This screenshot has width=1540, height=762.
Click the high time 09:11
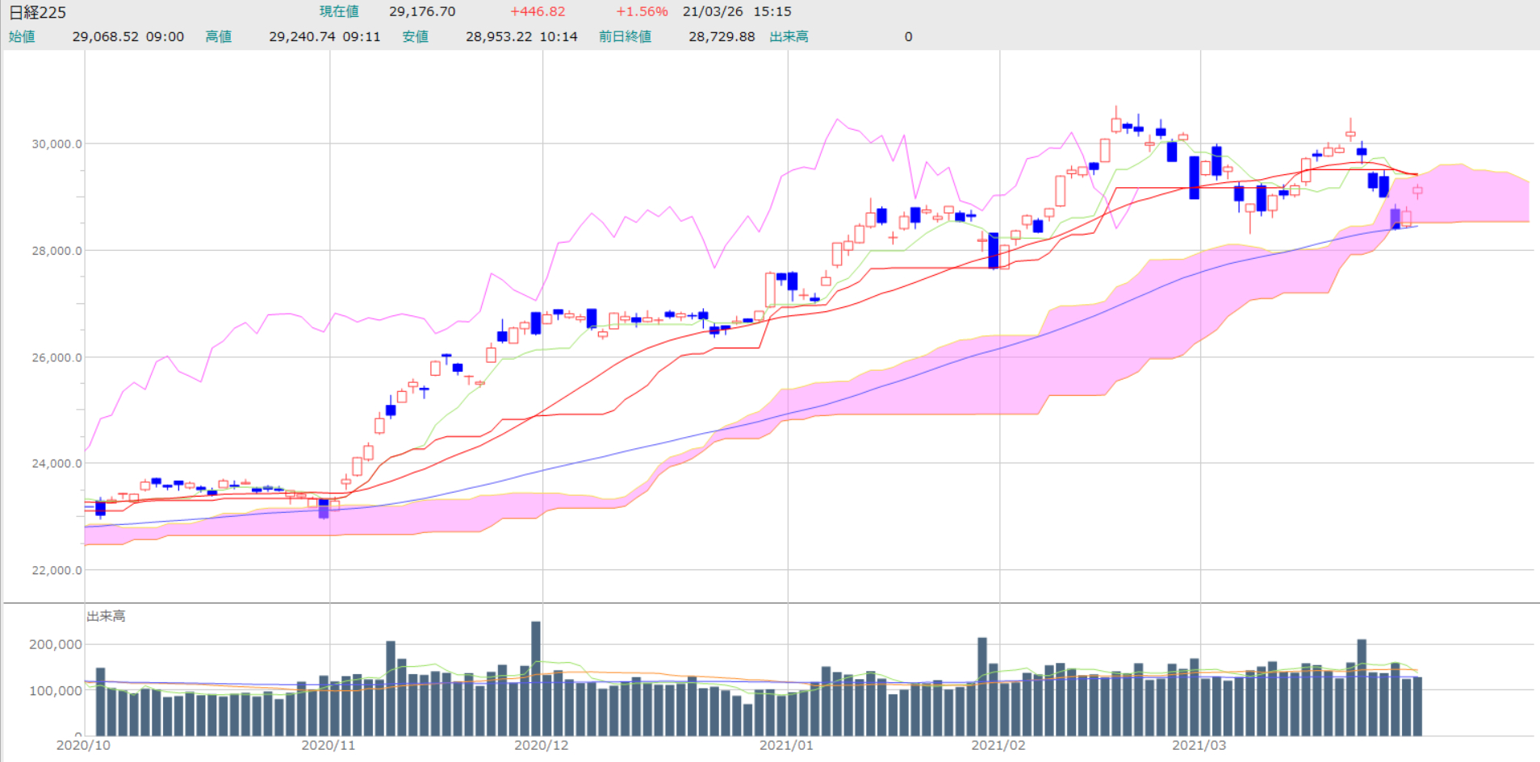click(x=362, y=36)
